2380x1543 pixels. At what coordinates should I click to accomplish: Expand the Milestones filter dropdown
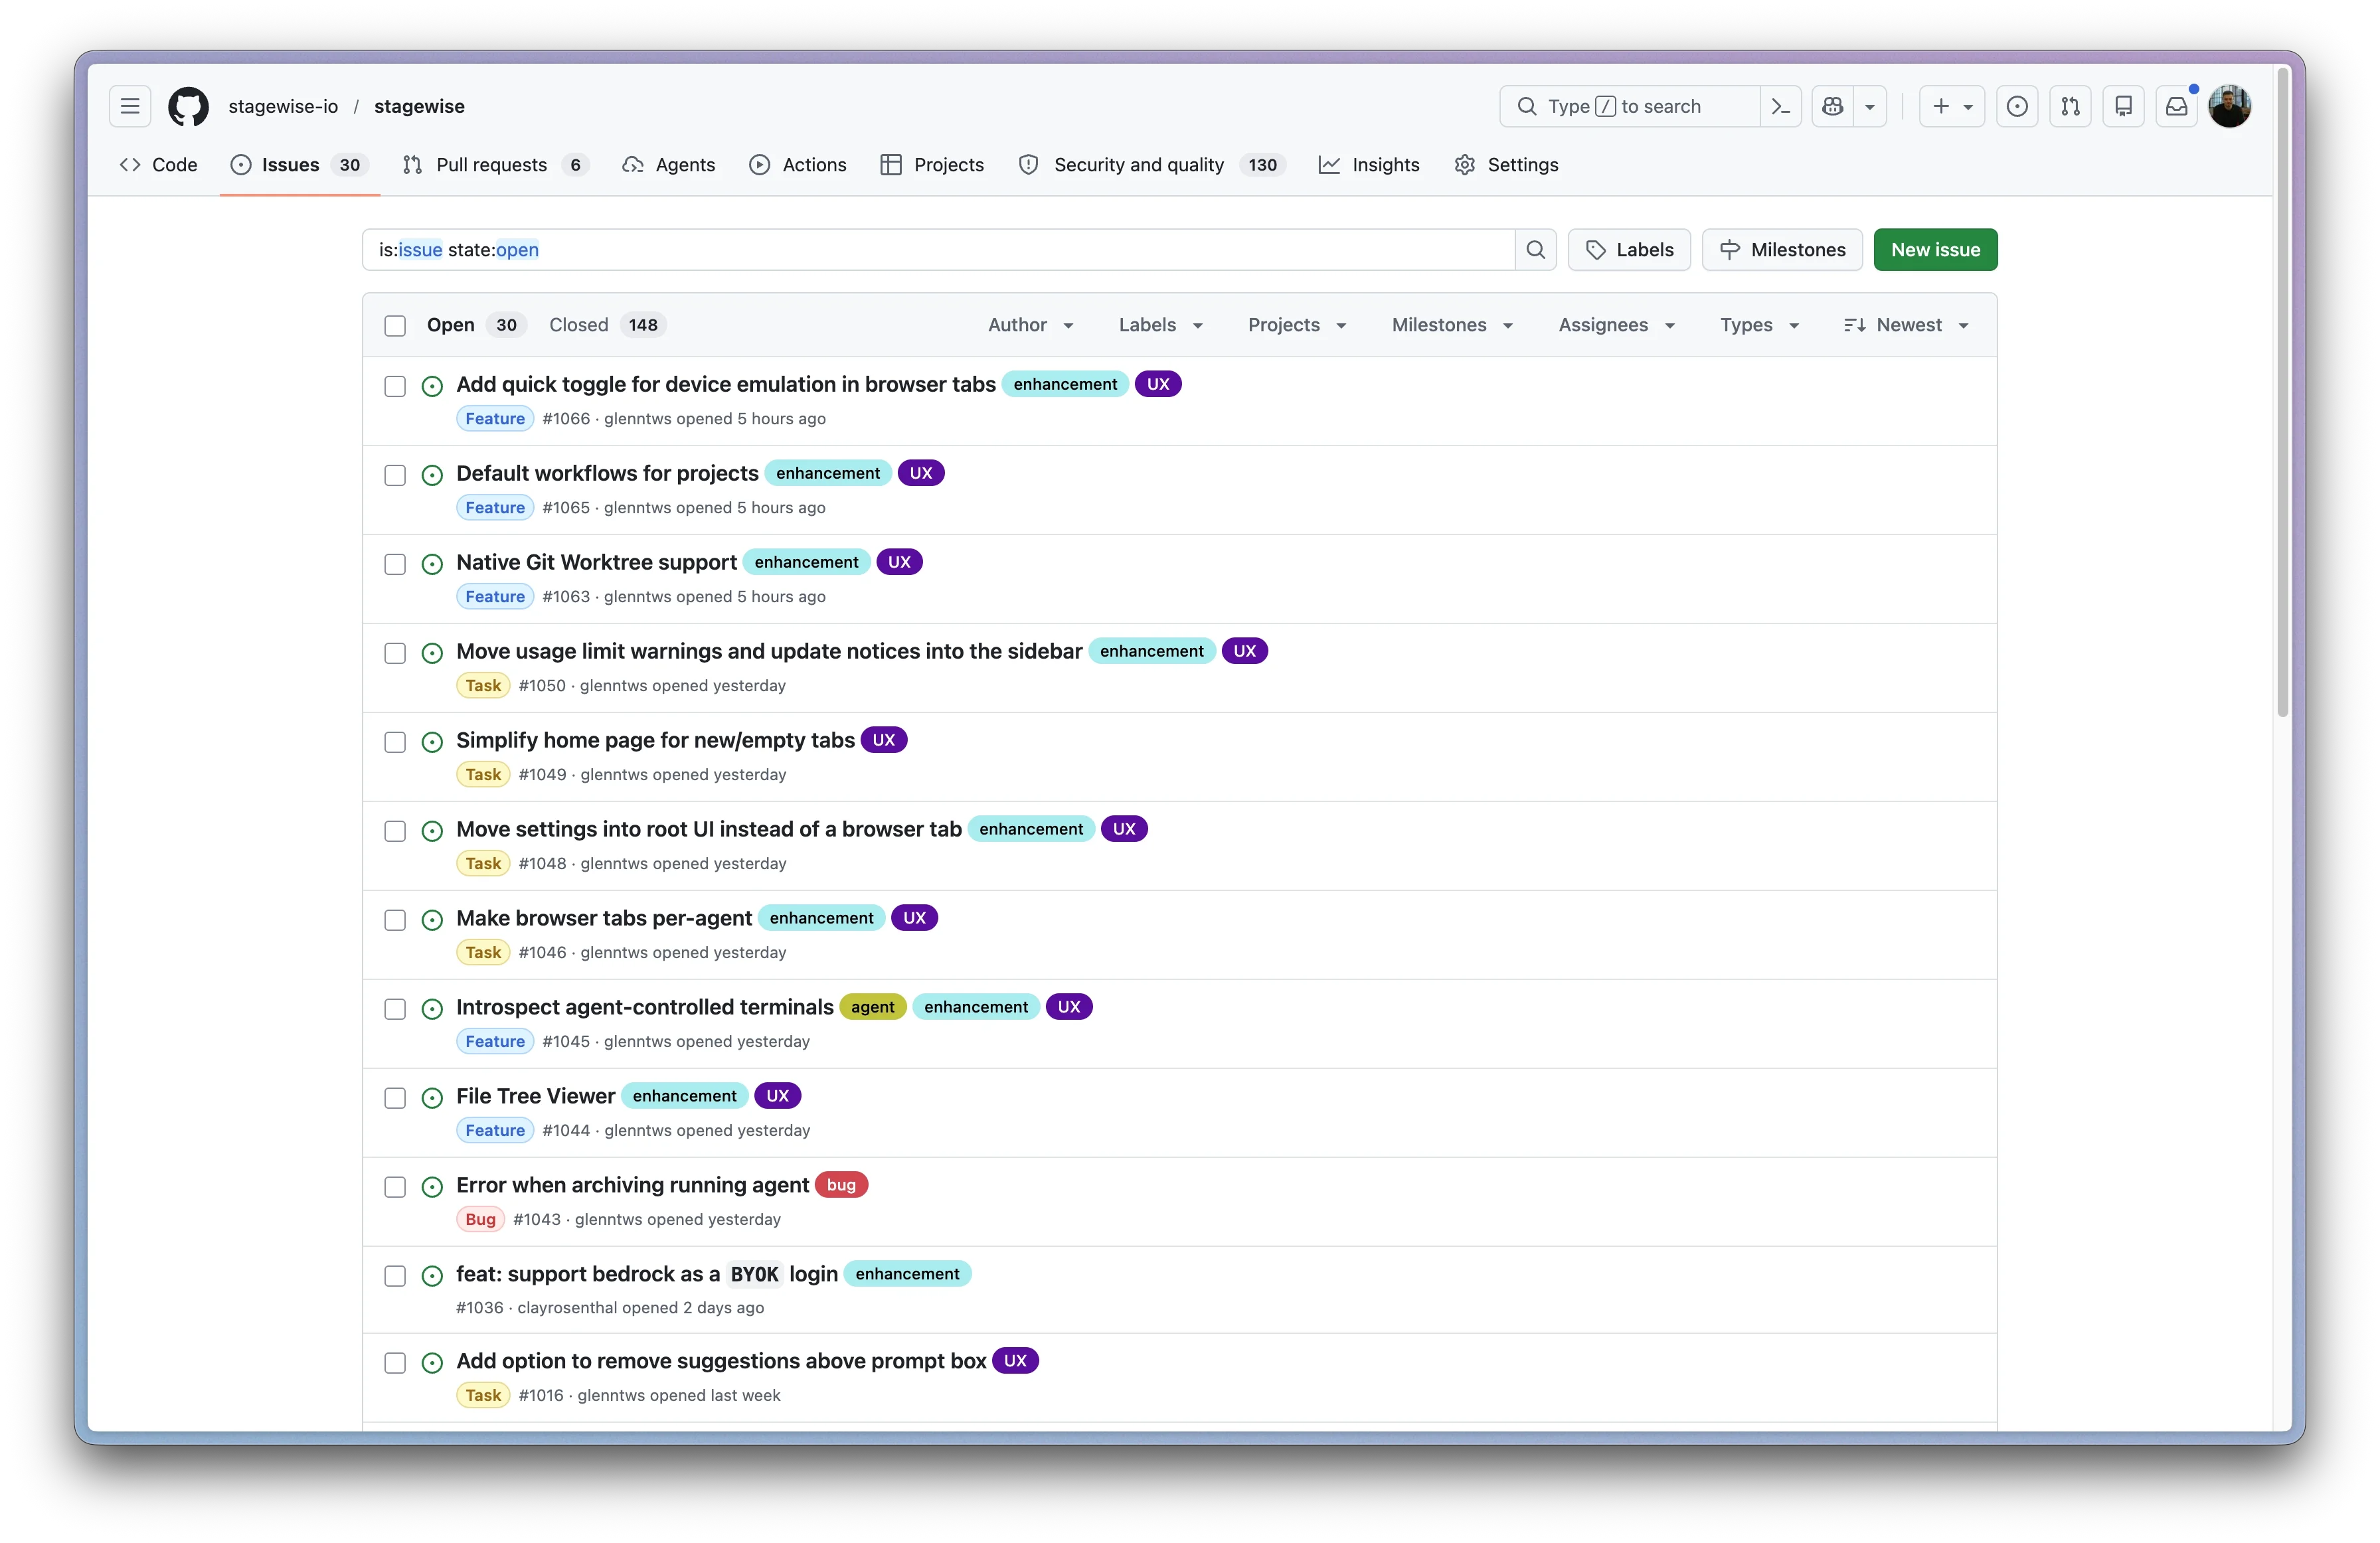coord(1452,325)
